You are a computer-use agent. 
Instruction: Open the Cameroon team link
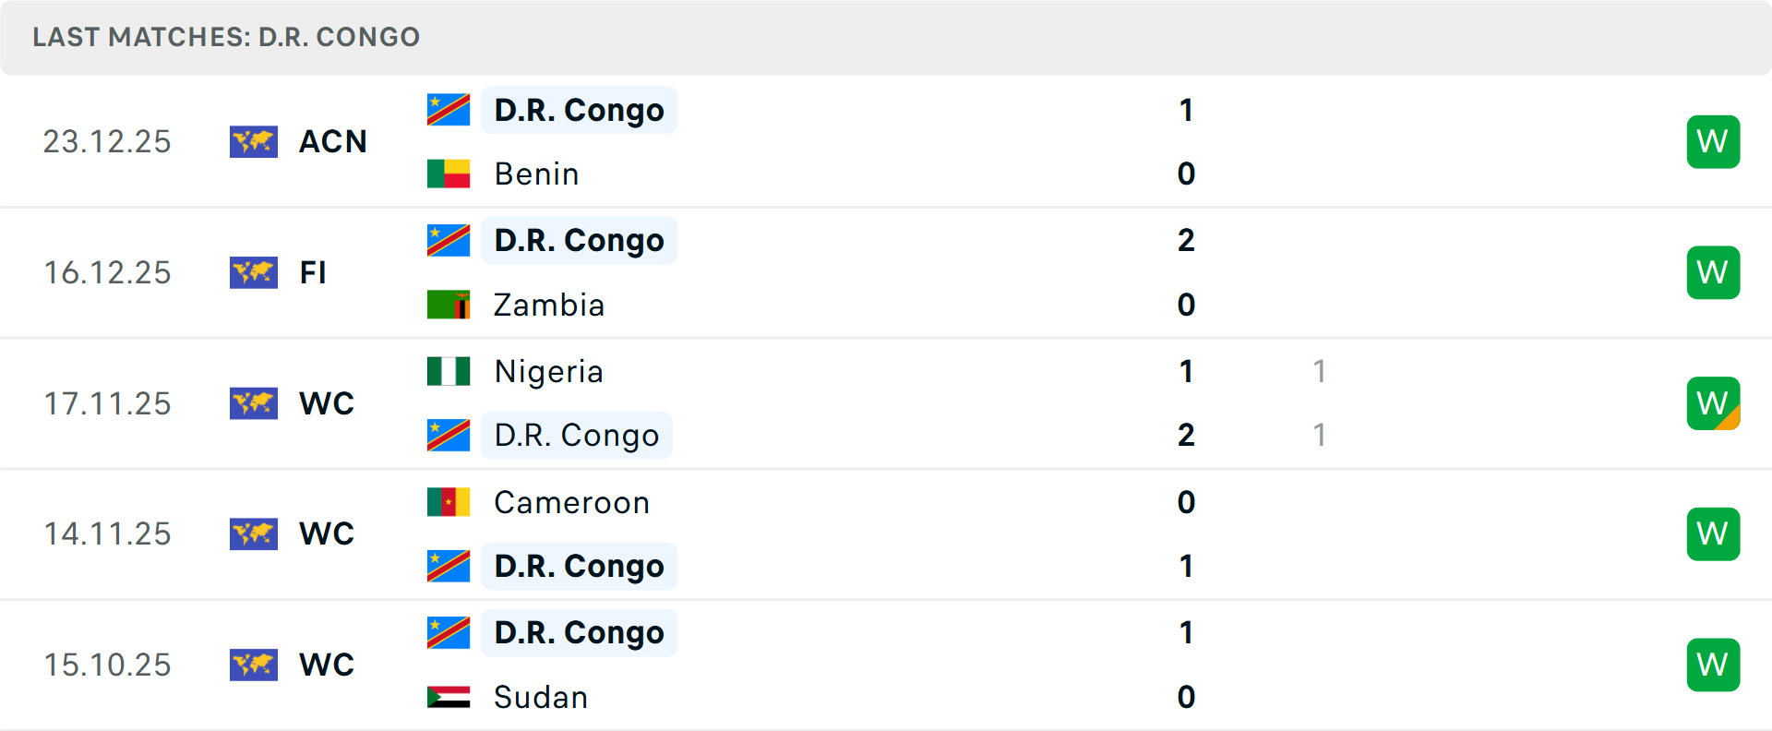coord(571,502)
